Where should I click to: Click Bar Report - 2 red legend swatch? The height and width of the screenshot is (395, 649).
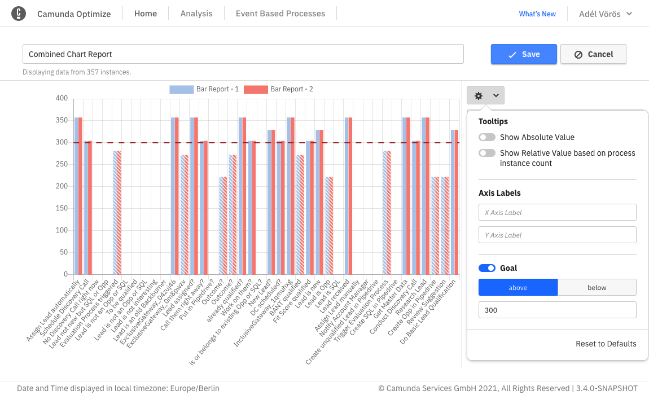[256, 89]
